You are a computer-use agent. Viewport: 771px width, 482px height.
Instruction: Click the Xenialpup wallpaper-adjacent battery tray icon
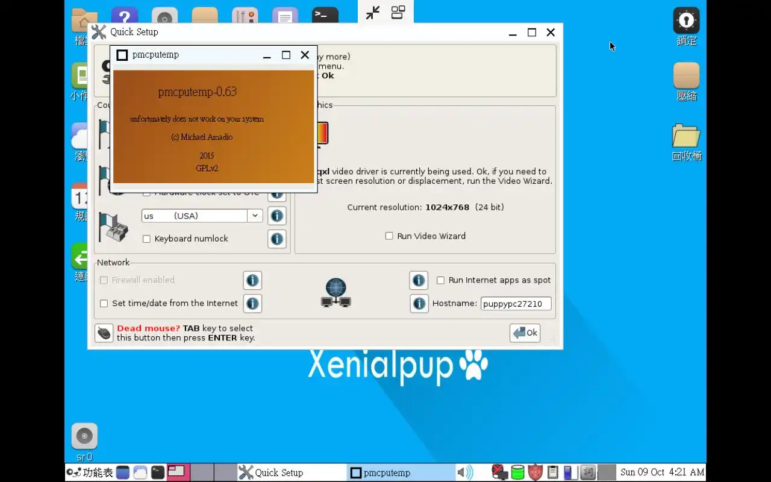(x=570, y=472)
